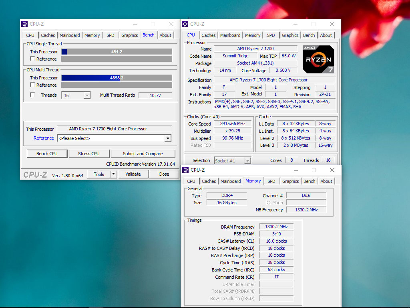
Task: Open SPD tab in the Memory window
Action: click(x=271, y=181)
